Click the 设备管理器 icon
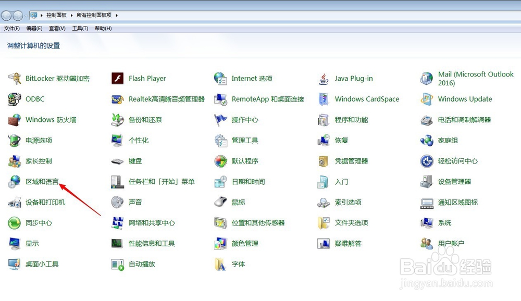The width and height of the screenshot is (521, 301). [427, 181]
